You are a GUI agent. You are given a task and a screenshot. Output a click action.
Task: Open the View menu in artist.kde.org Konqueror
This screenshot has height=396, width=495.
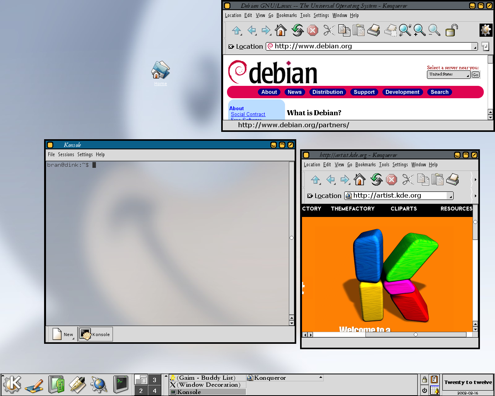[x=339, y=165]
